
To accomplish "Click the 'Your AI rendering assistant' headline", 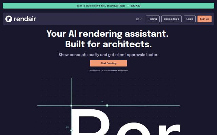I will point(107,34).
